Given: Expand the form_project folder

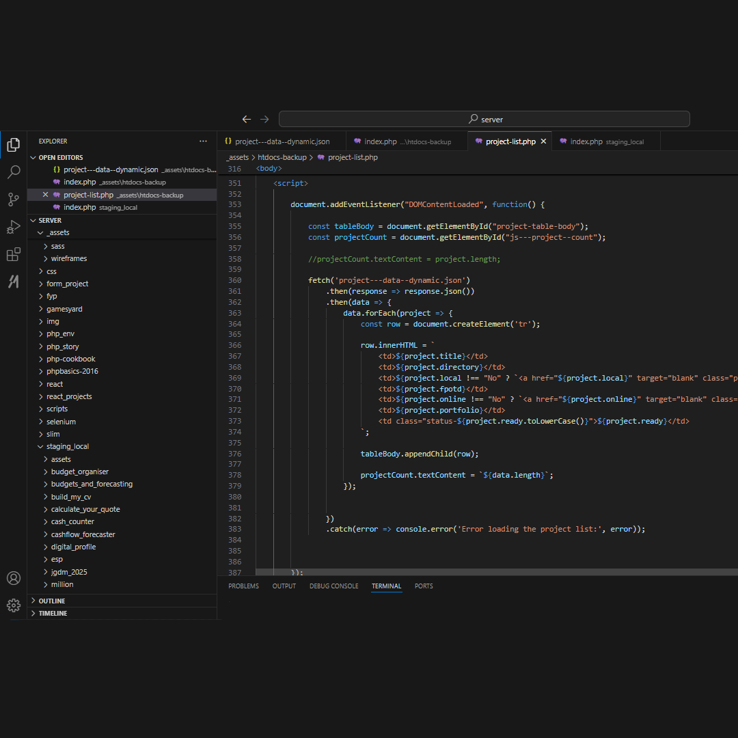Looking at the screenshot, I should coord(41,284).
